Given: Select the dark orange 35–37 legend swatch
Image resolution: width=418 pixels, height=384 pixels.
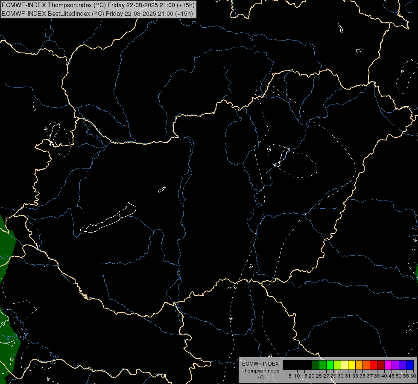Looking at the screenshot, I should click(366, 365).
